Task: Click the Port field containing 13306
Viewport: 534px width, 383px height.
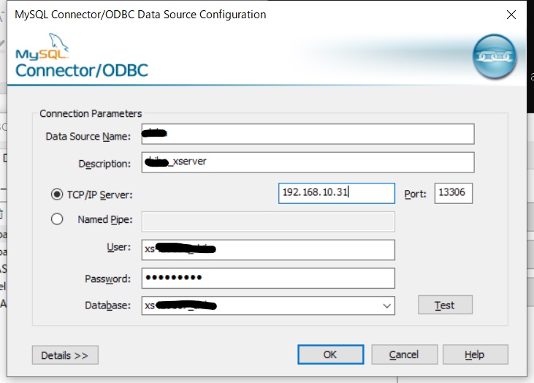Action: [x=454, y=193]
